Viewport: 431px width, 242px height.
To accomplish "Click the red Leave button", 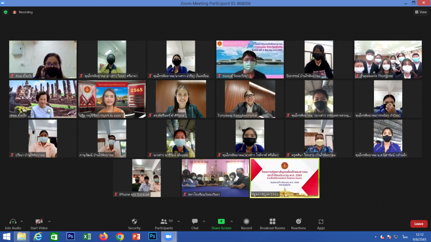I will [419, 224].
